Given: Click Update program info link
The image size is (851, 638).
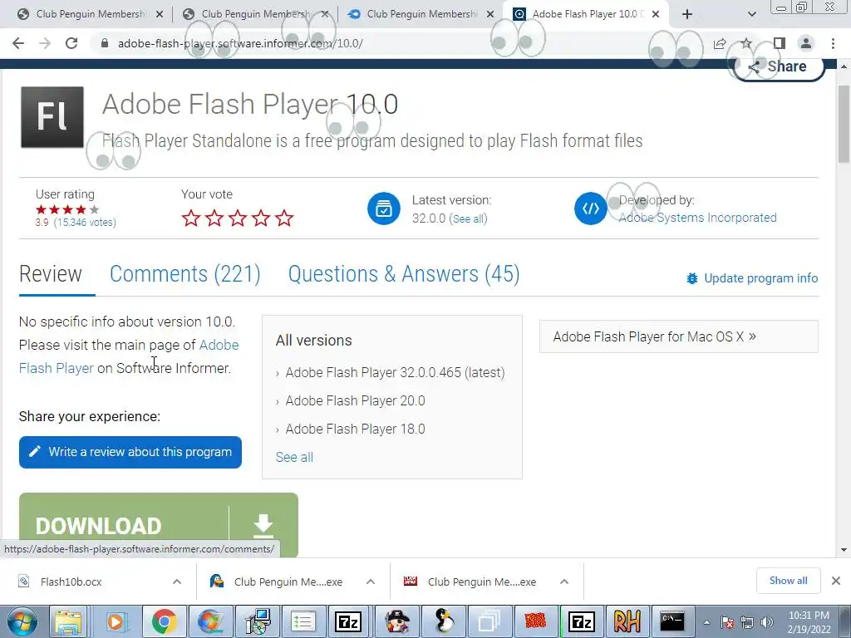Looking at the screenshot, I should point(761,278).
